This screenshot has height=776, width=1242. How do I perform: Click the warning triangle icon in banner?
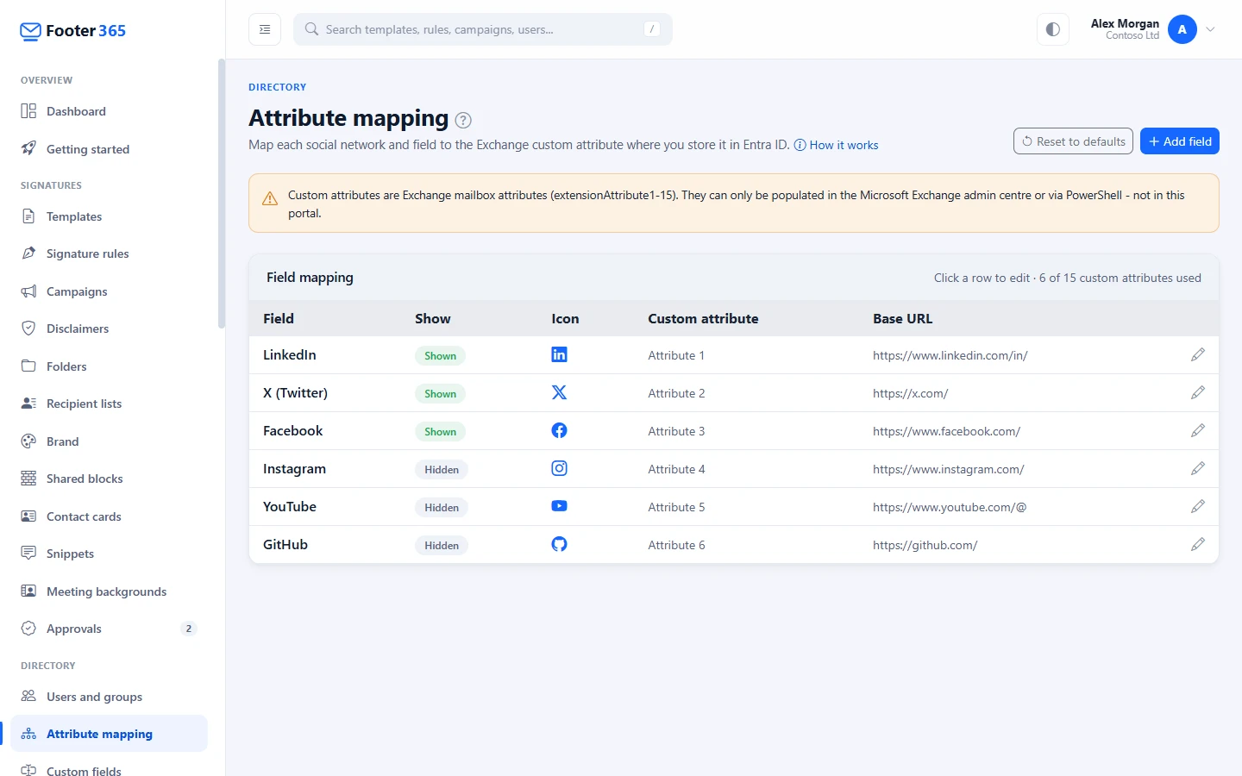pyautogui.click(x=270, y=198)
